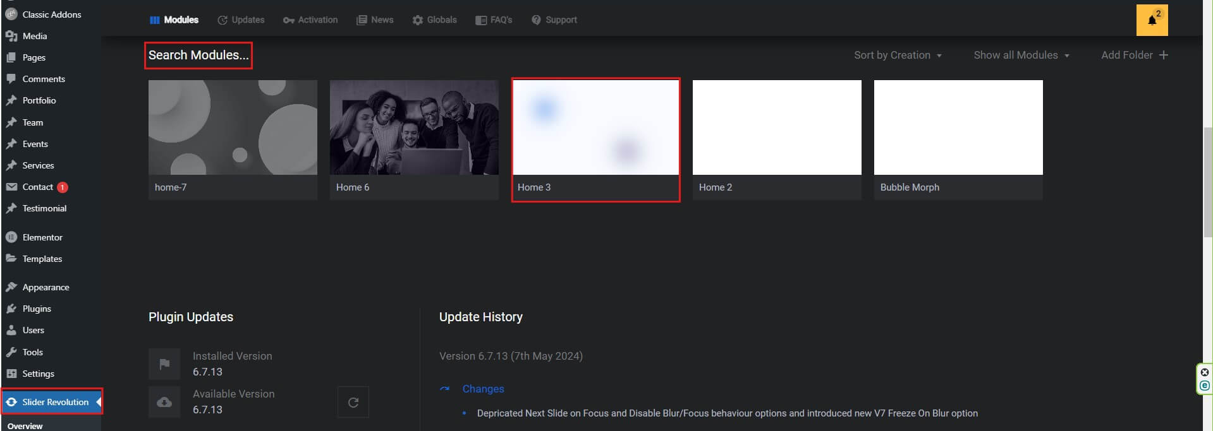Click the Support link in top navigation
This screenshot has height=431, width=1213.
tap(554, 20)
